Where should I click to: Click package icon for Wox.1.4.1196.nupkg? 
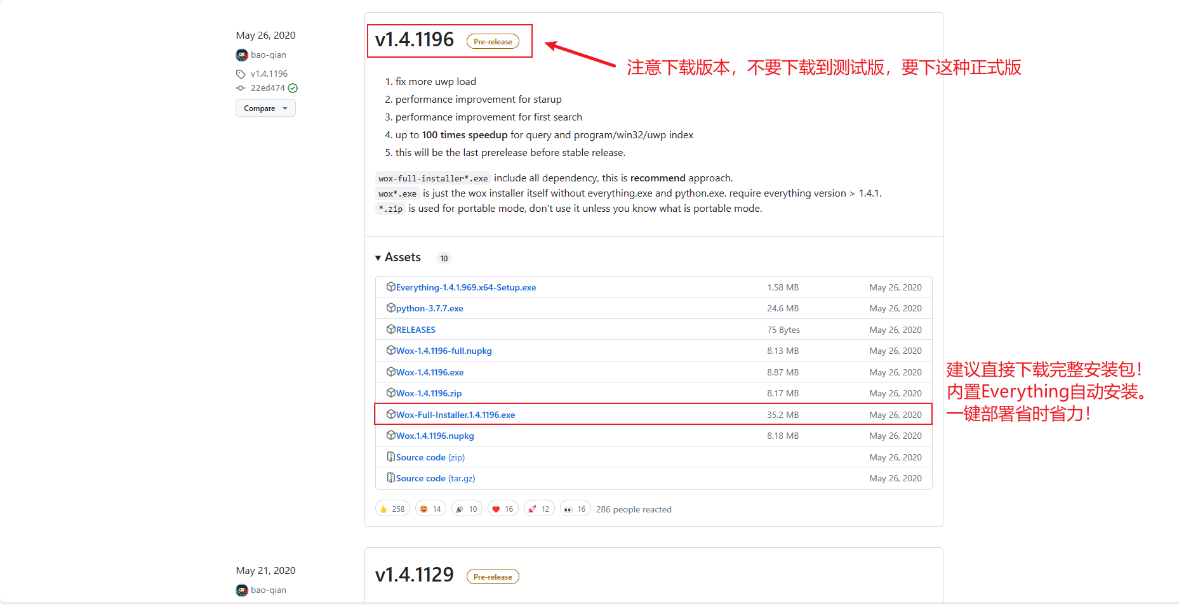(391, 436)
